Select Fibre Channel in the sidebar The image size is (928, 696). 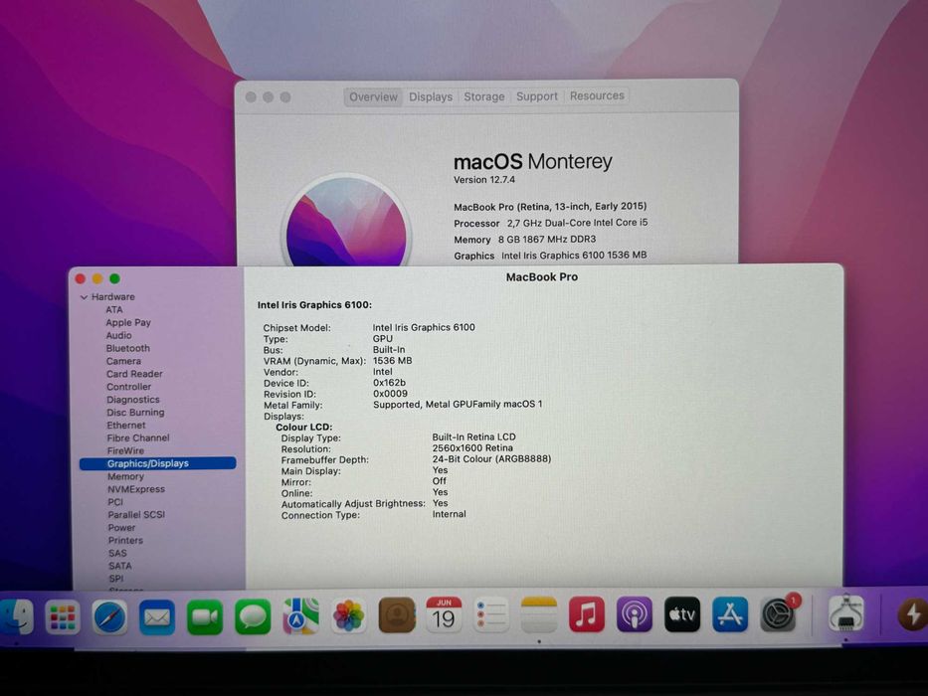pyautogui.click(x=138, y=437)
